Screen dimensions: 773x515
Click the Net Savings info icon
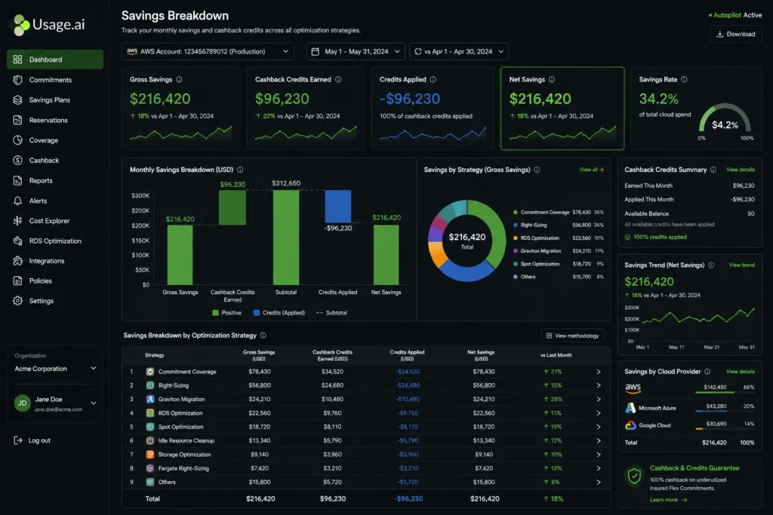[x=552, y=79]
